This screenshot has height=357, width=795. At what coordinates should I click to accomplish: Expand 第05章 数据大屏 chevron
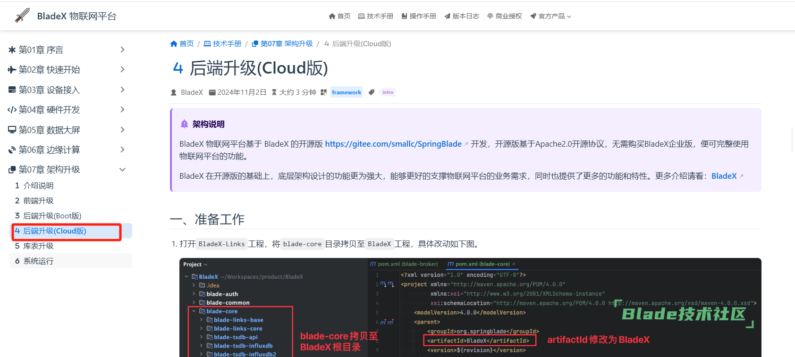pos(123,130)
